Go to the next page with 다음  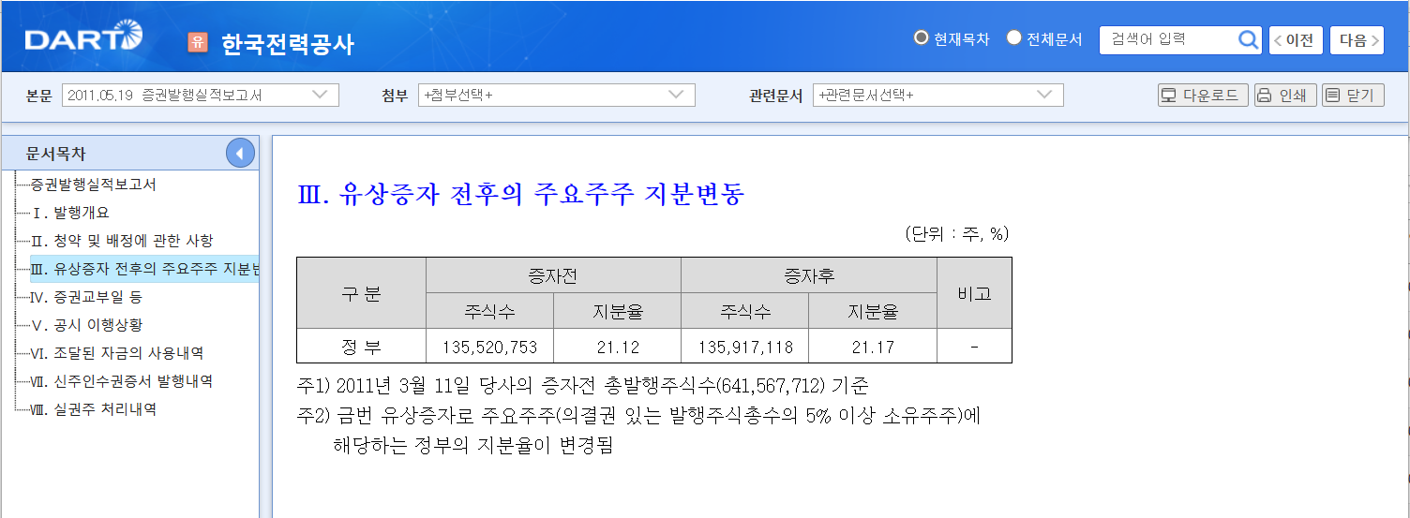point(1356,40)
